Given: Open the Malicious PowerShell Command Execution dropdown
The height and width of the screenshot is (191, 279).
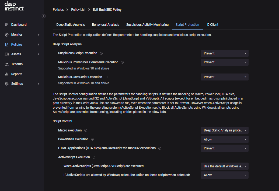Looking at the screenshot, I should [x=225, y=62].
